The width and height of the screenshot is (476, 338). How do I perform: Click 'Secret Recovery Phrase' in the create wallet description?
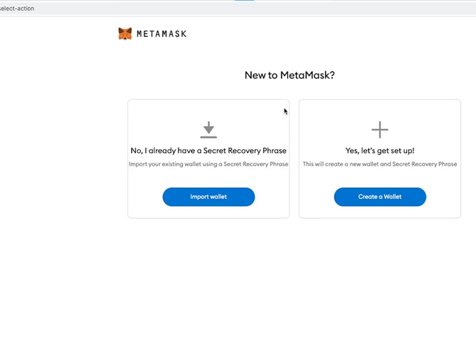click(x=424, y=164)
